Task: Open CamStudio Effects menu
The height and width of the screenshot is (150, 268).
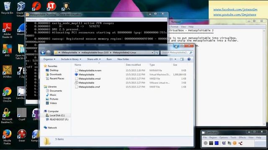Action: click(x=242, y=137)
